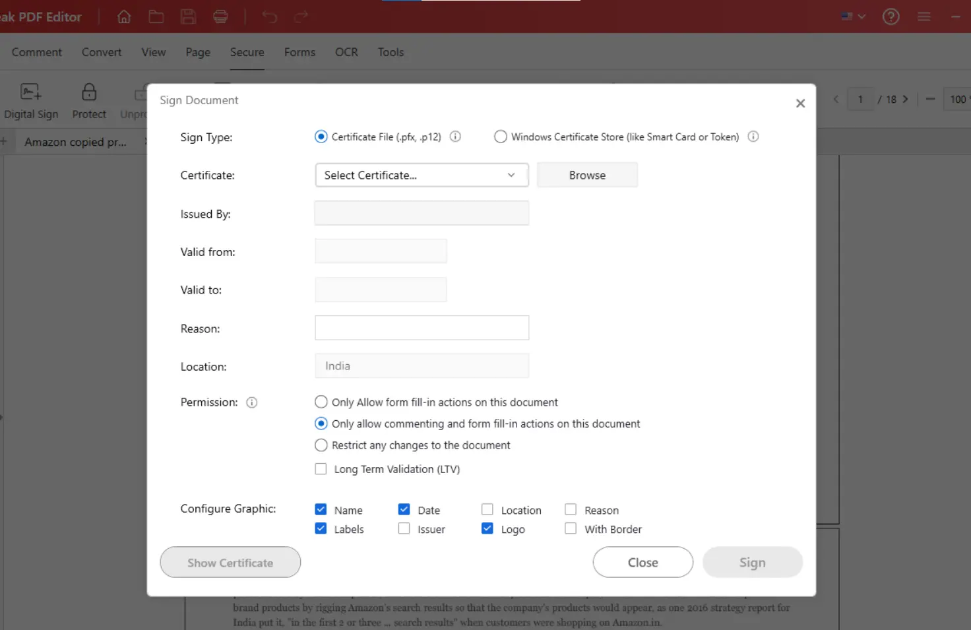Screen dimensions: 971x630
Task: Uncheck Logo in Configure Graphic
Action: [487, 528]
